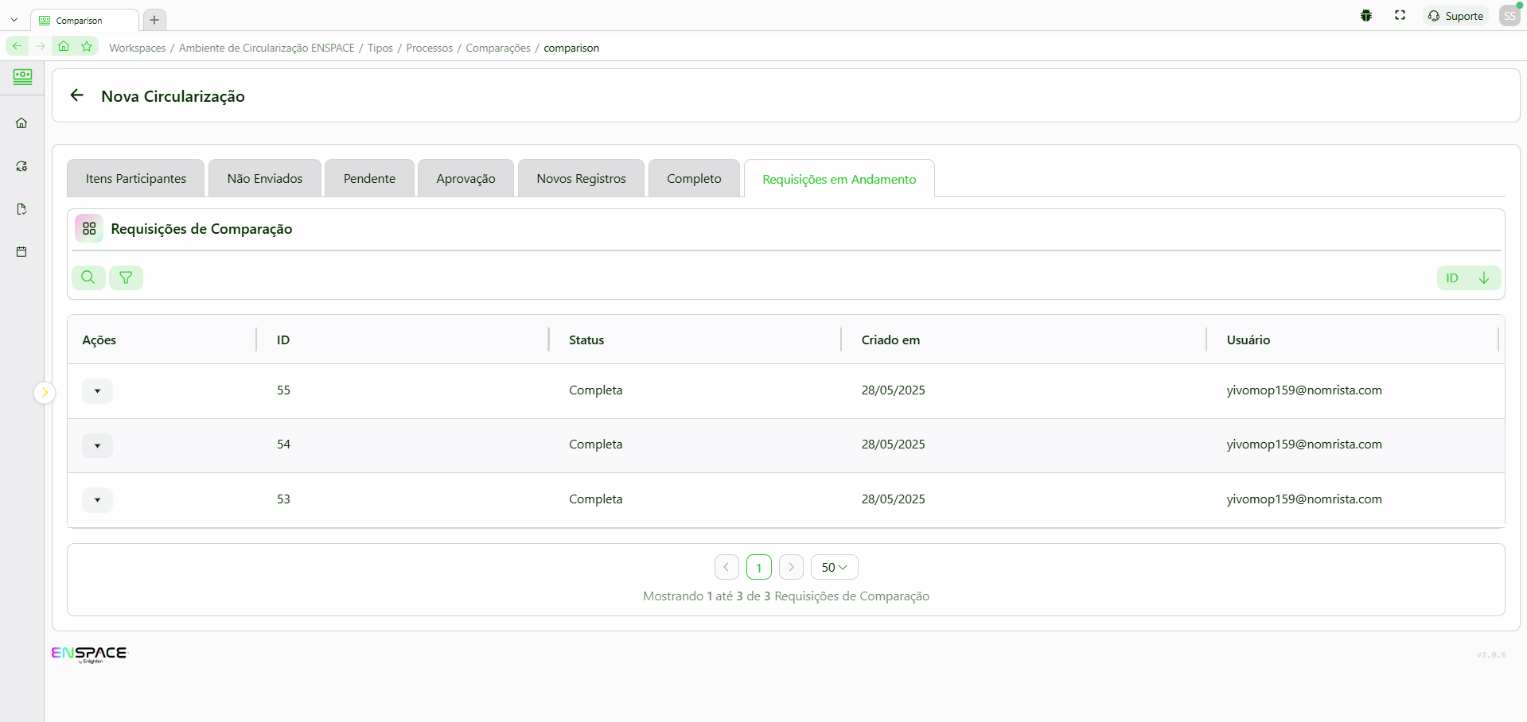The image size is (1527, 722).
Task: Open the sidebar sync settings icon
Action: (x=21, y=166)
